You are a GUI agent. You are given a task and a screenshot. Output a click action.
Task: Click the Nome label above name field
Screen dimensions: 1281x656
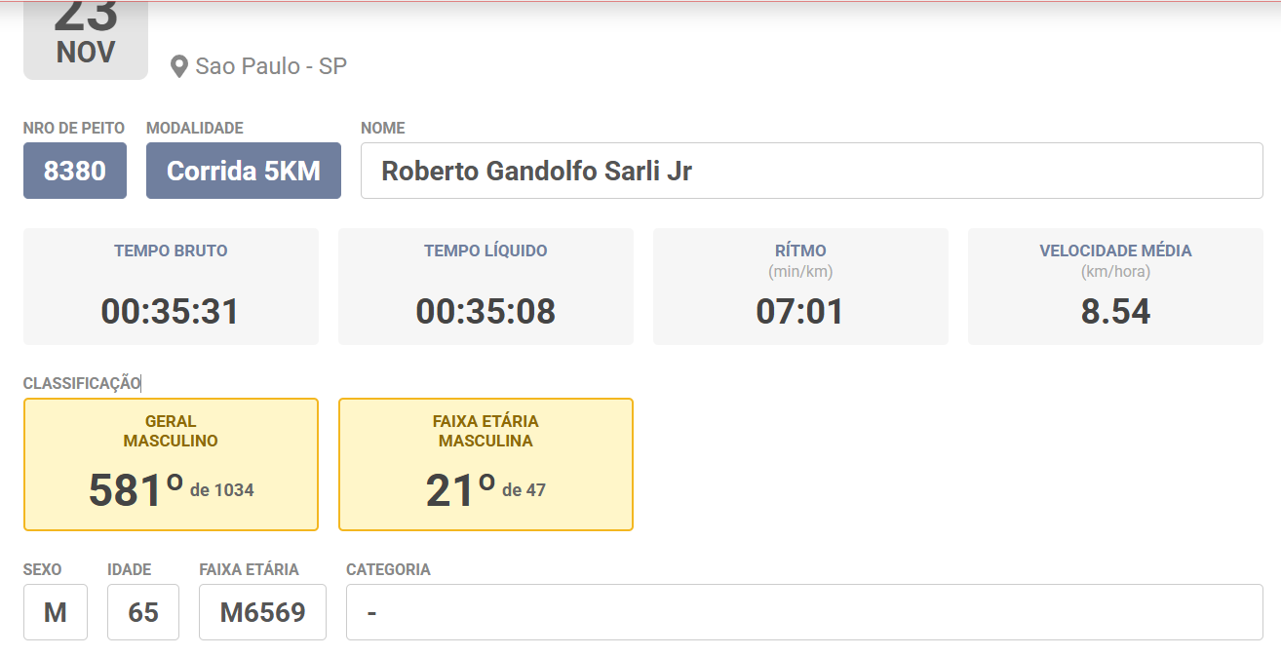coord(382,128)
